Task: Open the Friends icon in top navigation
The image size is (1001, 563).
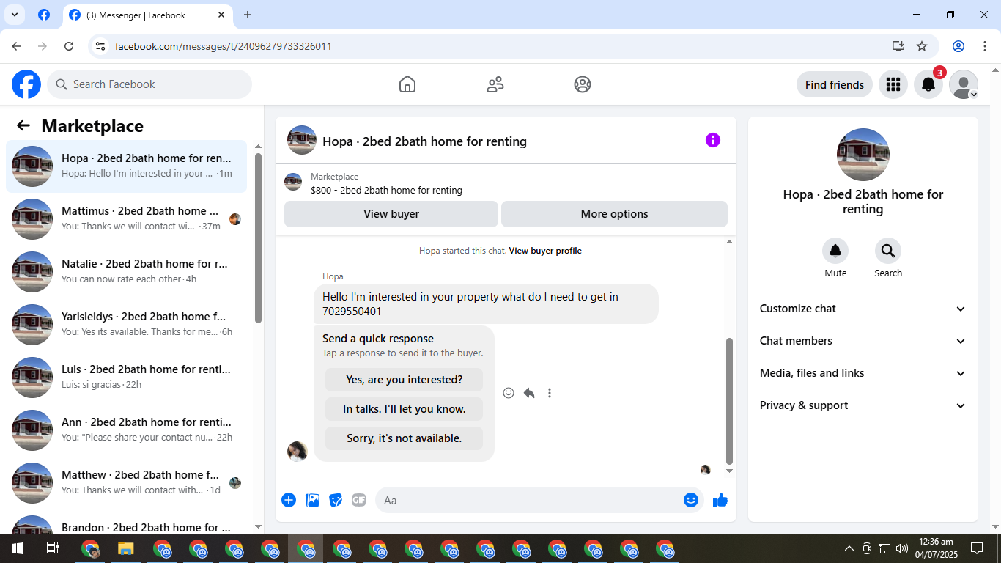Action: pyautogui.click(x=495, y=84)
